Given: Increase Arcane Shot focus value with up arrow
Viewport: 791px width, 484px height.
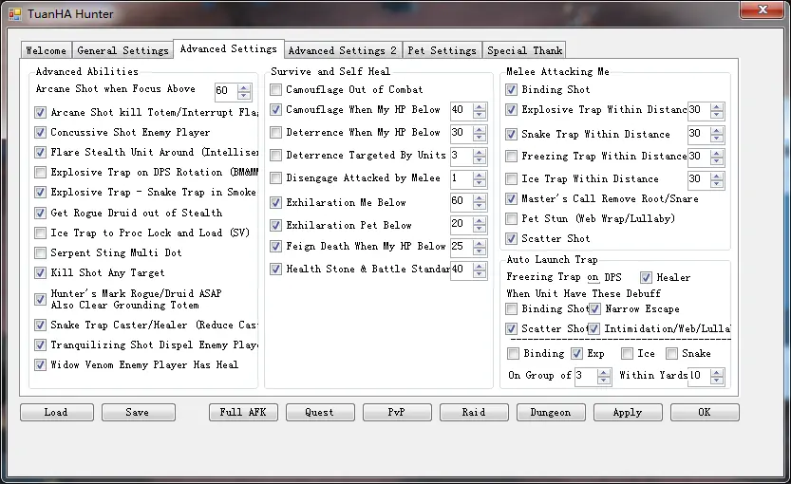Looking at the screenshot, I should coord(244,88).
